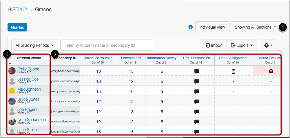Image resolution: width=290 pixels, height=138 pixels.
Task: Open the gear settings dropdown
Action: point(268,45)
